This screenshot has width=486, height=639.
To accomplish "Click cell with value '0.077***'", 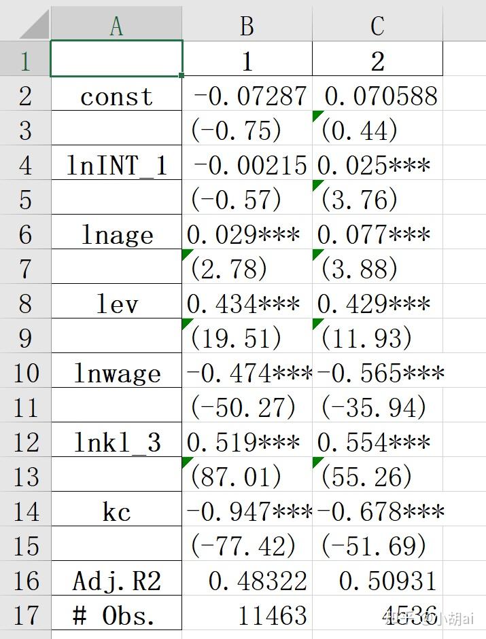I will [377, 232].
